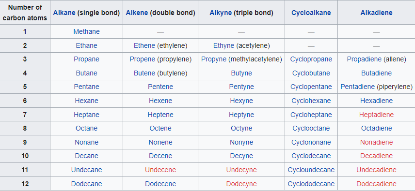Open the red Undecene link
Viewport: 415px width, 191px height.
[x=160, y=170]
